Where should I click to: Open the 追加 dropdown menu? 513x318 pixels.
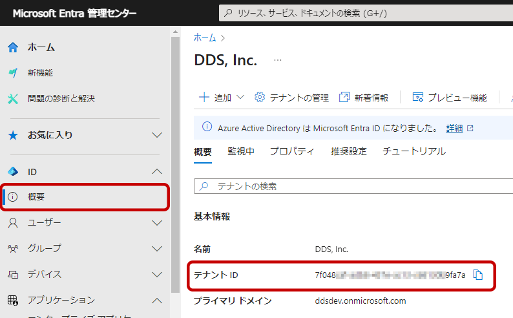(222, 98)
